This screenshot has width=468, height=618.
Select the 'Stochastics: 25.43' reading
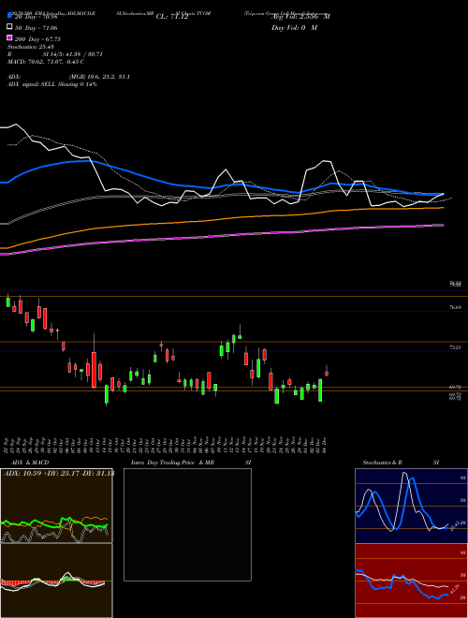coord(31,47)
